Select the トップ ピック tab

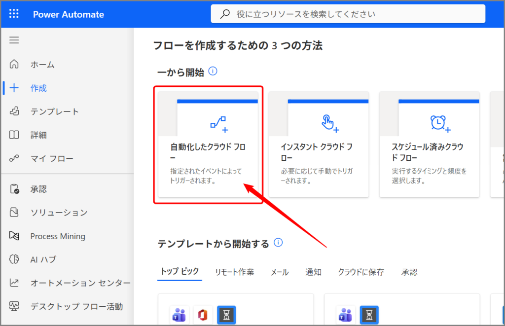(180, 272)
